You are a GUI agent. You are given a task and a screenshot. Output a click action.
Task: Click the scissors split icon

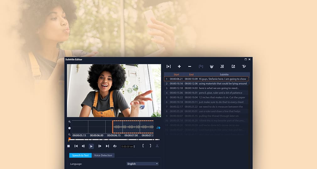pyautogui.click(x=157, y=146)
